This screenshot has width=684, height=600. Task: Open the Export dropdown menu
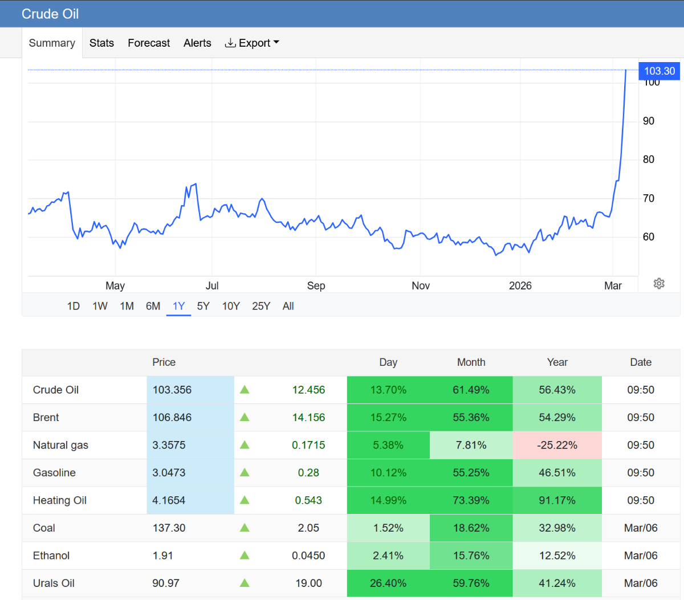tap(252, 43)
